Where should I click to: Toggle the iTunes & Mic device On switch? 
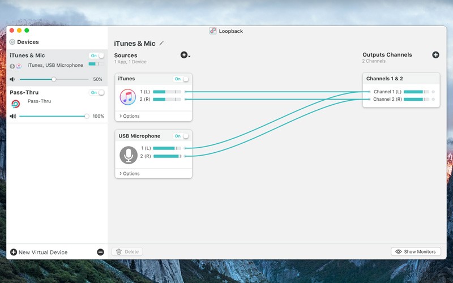pos(97,55)
